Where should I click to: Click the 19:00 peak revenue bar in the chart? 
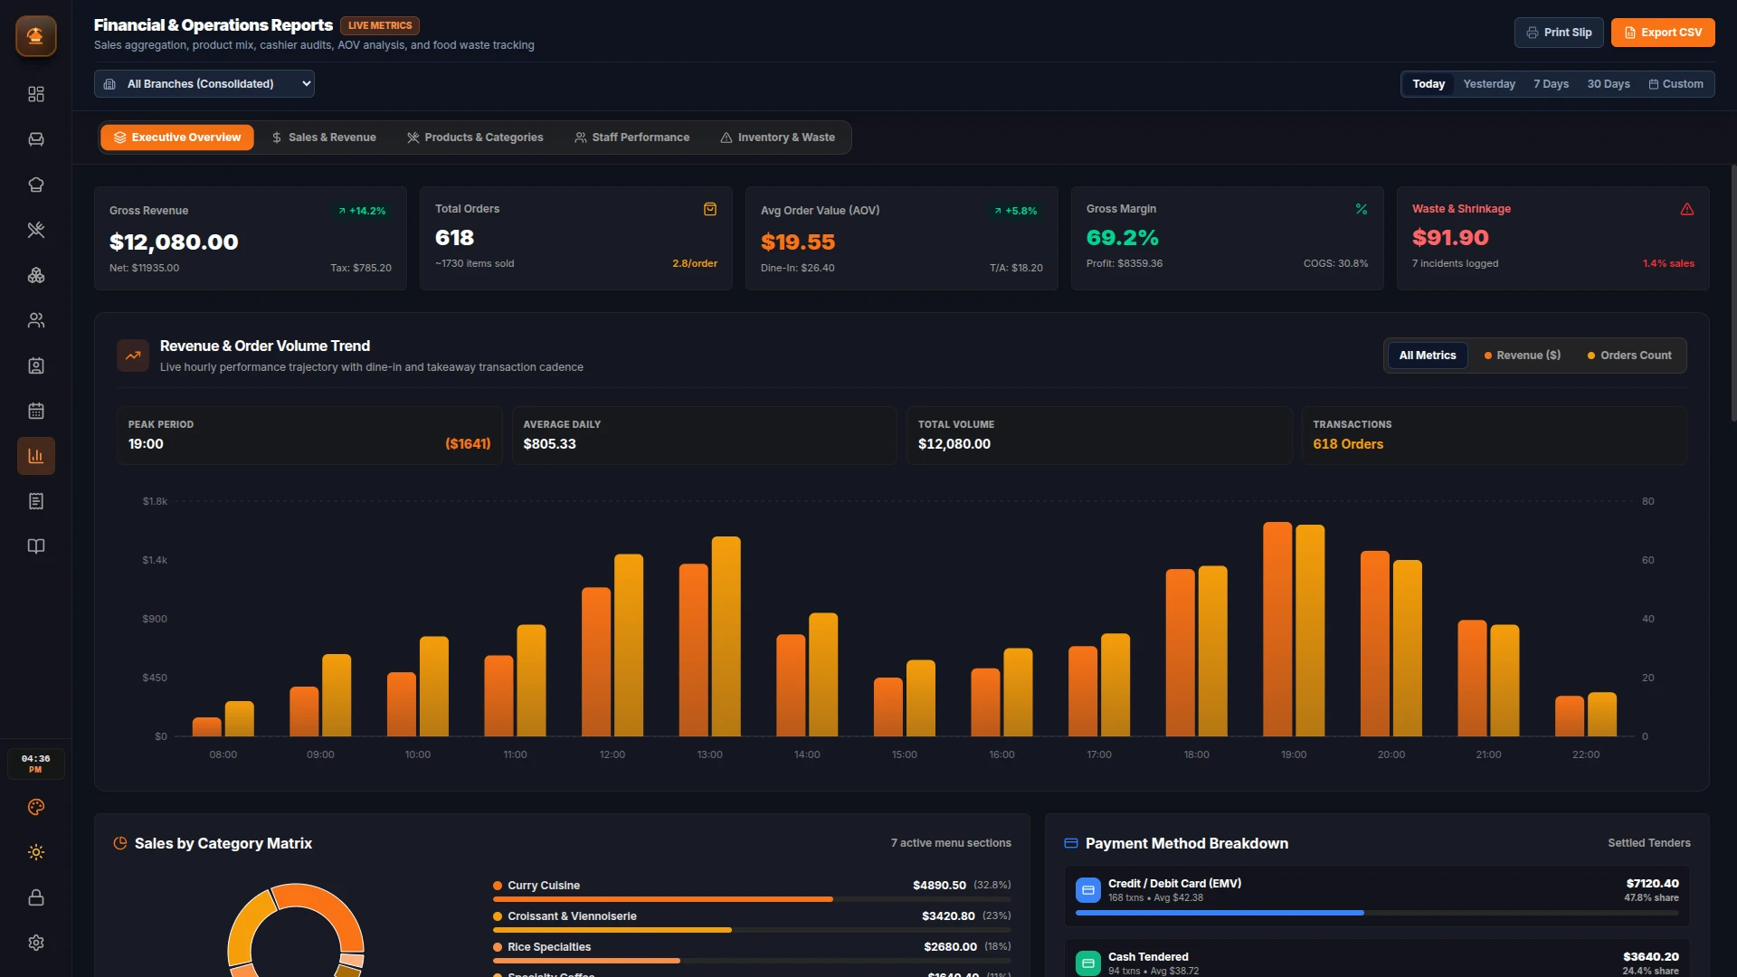[1277, 629]
